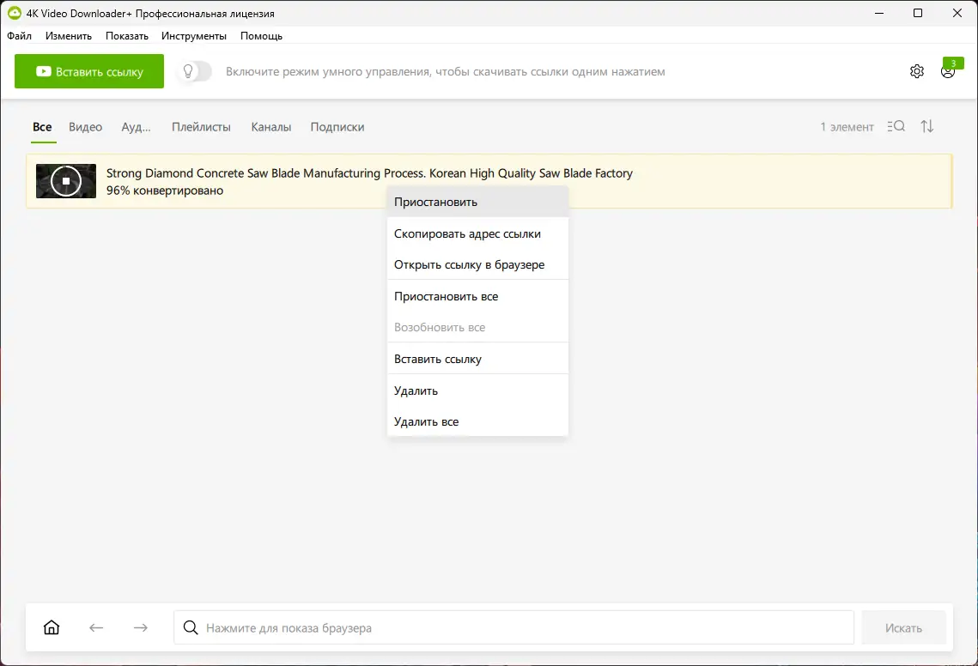The height and width of the screenshot is (666, 978).
Task: Click the forward navigation arrow
Action: pos(140,627)
